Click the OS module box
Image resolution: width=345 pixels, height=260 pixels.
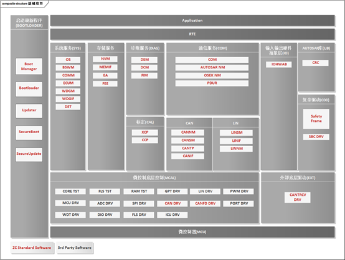click(x=68, y=60)
